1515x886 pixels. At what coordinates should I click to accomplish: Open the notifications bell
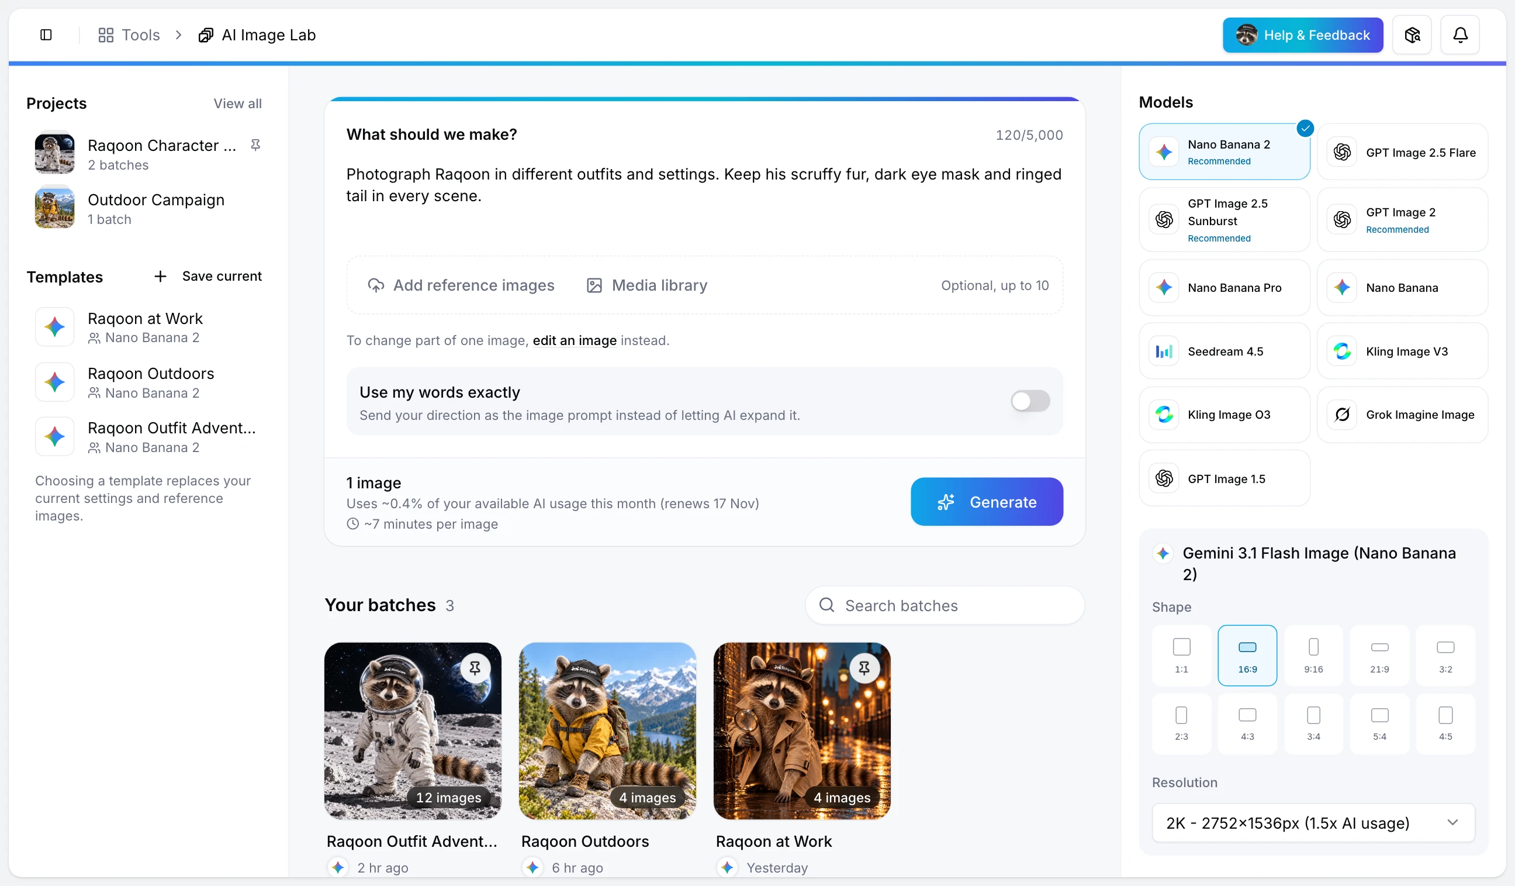click(x=1459, y=35)
